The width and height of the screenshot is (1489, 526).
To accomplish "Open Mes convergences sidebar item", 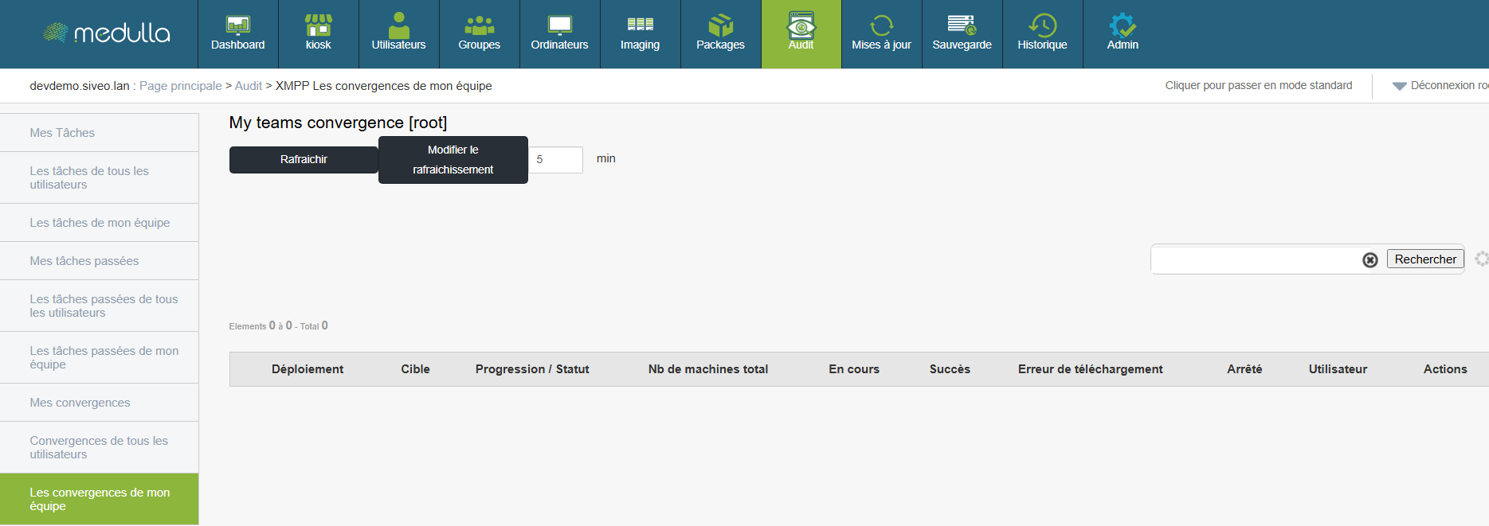I will point(80,403).
